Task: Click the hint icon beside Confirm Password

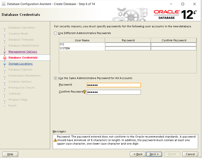Action: click(85, 92)
